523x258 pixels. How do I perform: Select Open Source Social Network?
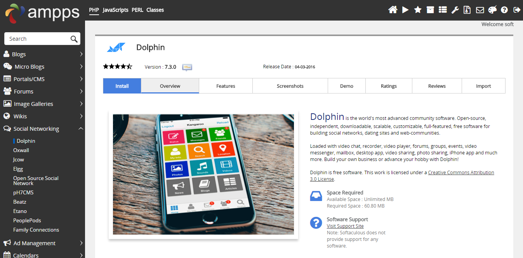pos(36,180)
